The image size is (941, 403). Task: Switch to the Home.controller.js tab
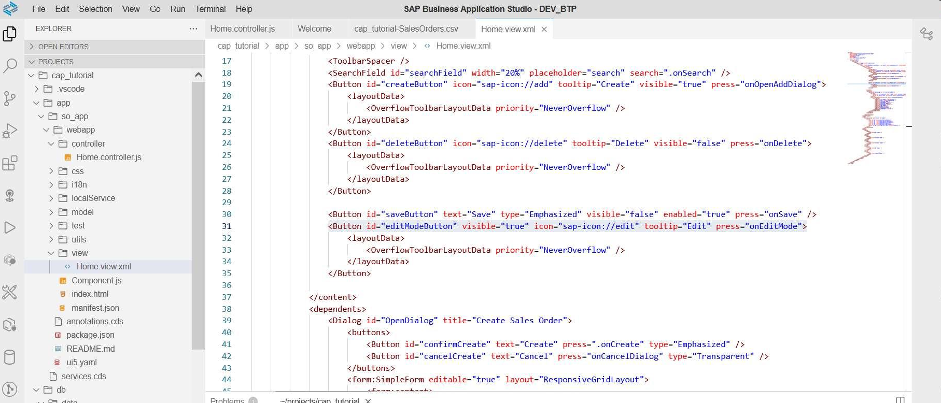pyautogui.click(x=242, y=29)
